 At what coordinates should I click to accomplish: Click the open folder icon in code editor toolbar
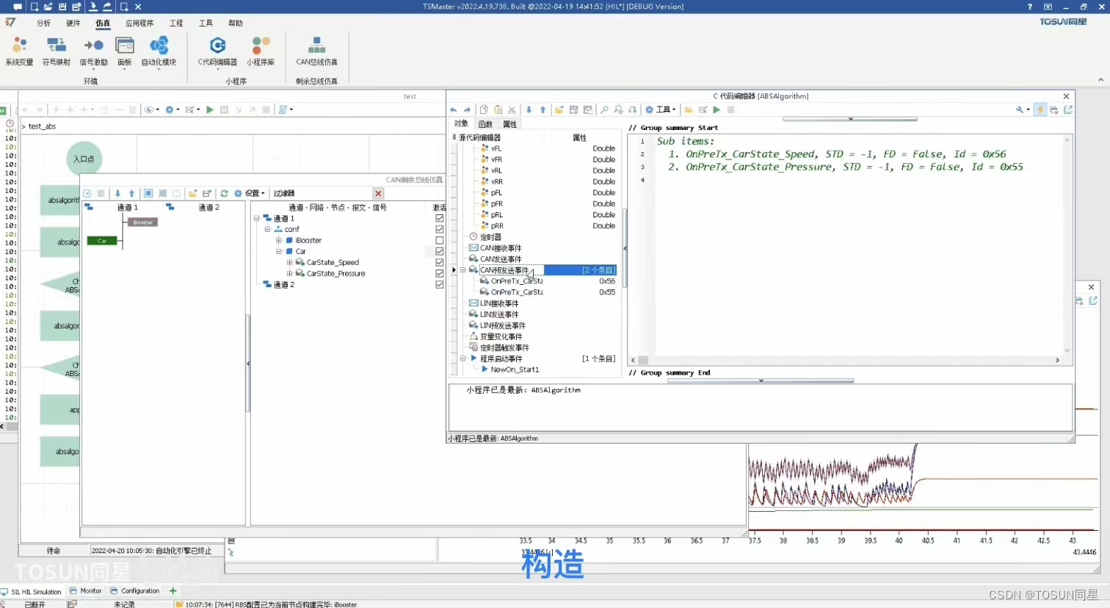click(559, 110)
